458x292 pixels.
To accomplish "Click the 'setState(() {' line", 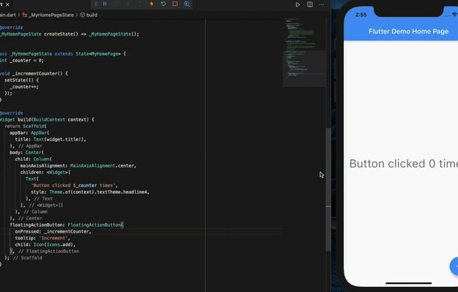I will click(21, 80).
